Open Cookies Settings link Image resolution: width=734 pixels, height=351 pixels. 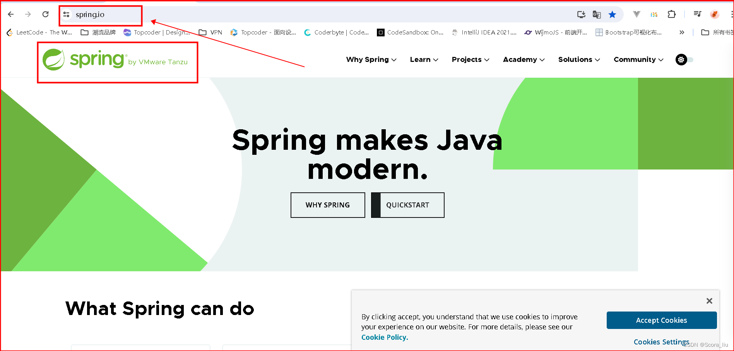coord(661,342)
